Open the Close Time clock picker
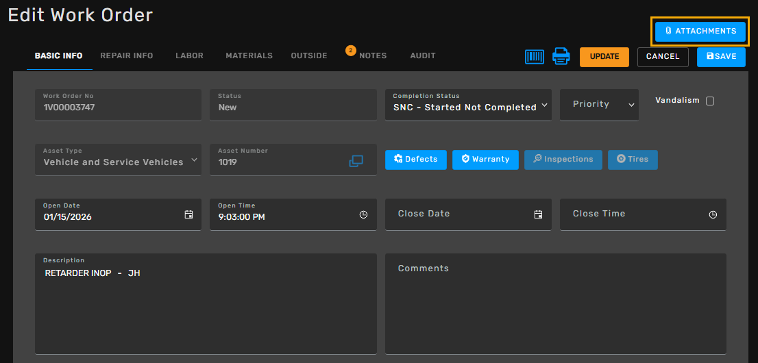This screenshot has height=363, width=758. tap(713, 214)
